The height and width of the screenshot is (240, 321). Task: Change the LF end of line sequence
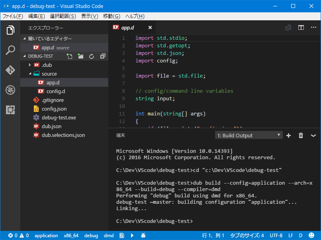(291, 236)
